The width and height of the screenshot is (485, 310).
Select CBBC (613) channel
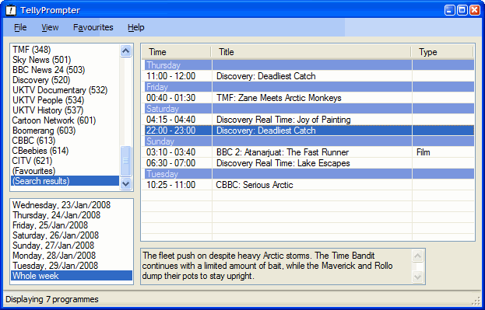tap(65, 141)
